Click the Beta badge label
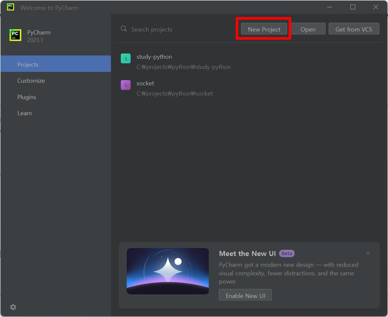The image size is (388, 317). click(x=287, y=253)
